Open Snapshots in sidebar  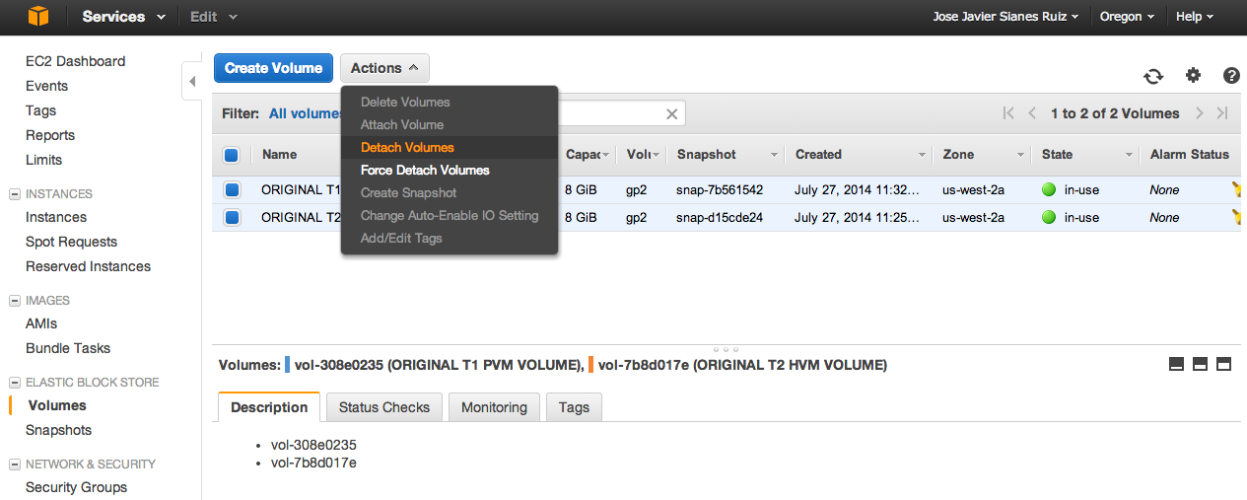coord(58,430)
